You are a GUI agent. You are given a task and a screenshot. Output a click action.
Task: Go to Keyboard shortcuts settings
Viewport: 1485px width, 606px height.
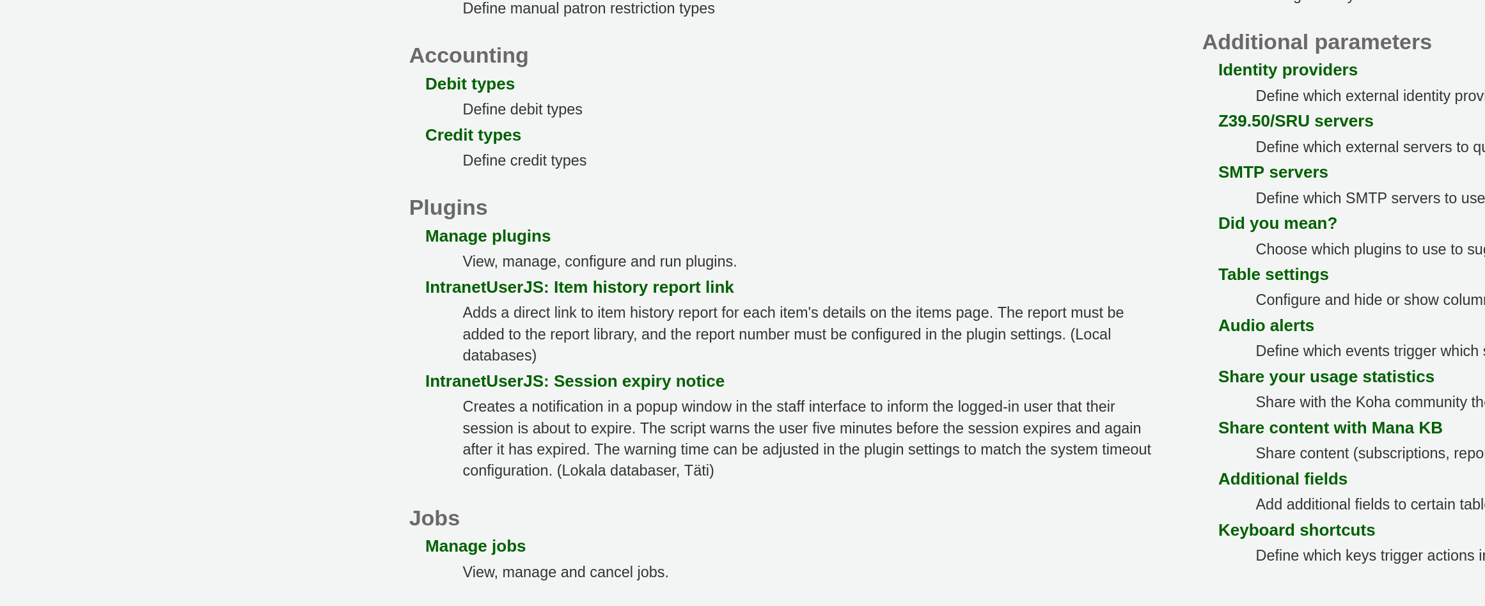(1296, 530)
